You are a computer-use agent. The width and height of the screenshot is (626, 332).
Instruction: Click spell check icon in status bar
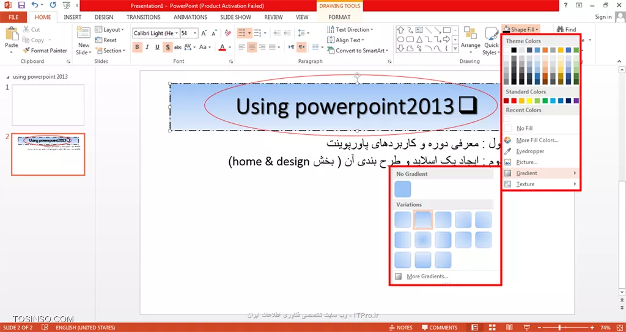tap(45, 328)
